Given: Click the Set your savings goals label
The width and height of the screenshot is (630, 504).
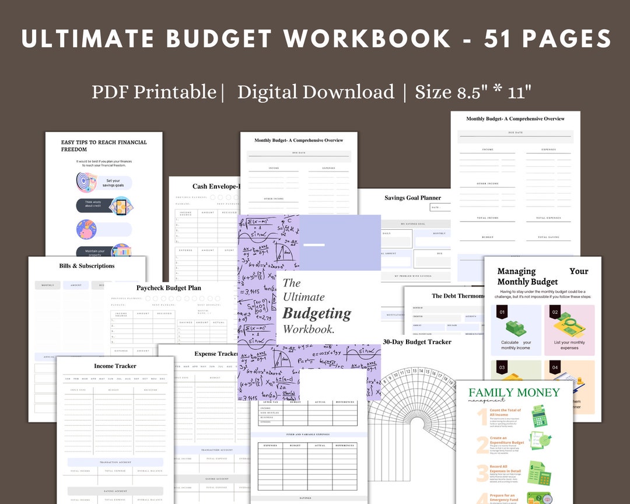Looking at the screenshot, I should [113, 183].
